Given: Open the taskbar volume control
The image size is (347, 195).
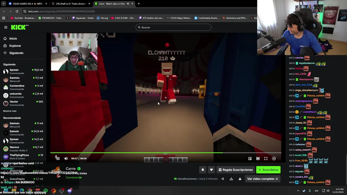Looking at the screenshot, I should coord(327,191).
